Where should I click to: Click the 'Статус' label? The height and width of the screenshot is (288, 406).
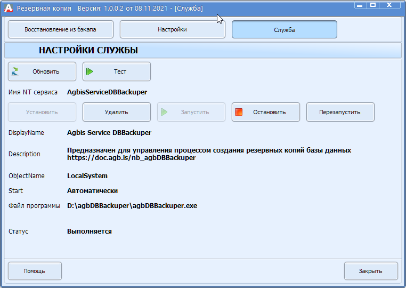[19, 231]
